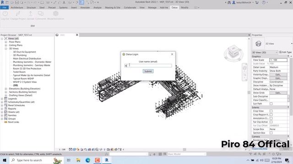Open File Explorer from the taskbar

pyautogui.click(x=78, y=160)
